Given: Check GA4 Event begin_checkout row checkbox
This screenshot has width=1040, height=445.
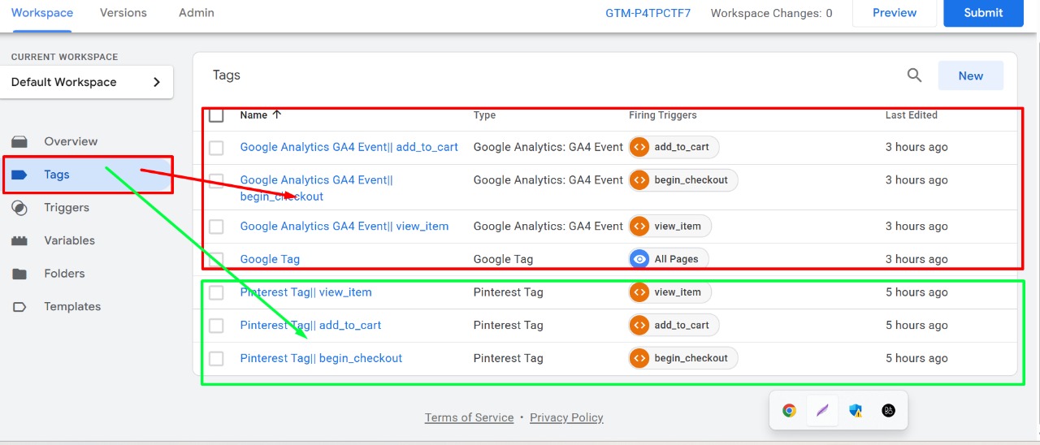Looking at the screenshot, I should point(216,181).
